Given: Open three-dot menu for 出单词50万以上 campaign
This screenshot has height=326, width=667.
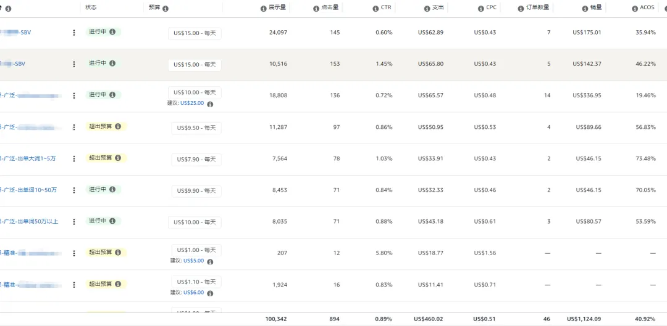Looking at the screenshot, I should click(x=74, y=221).
